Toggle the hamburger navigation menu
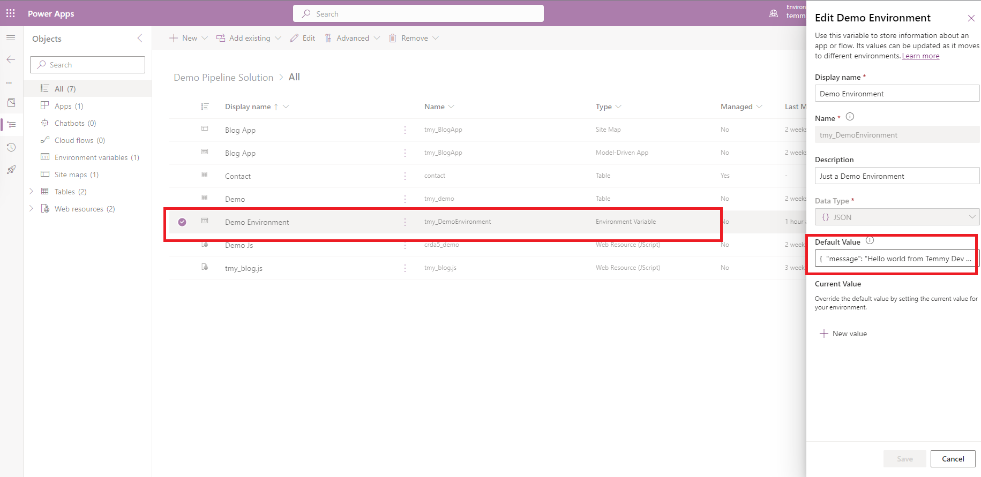This screenshot has width=981, height=477. click(x=11, y=38)
